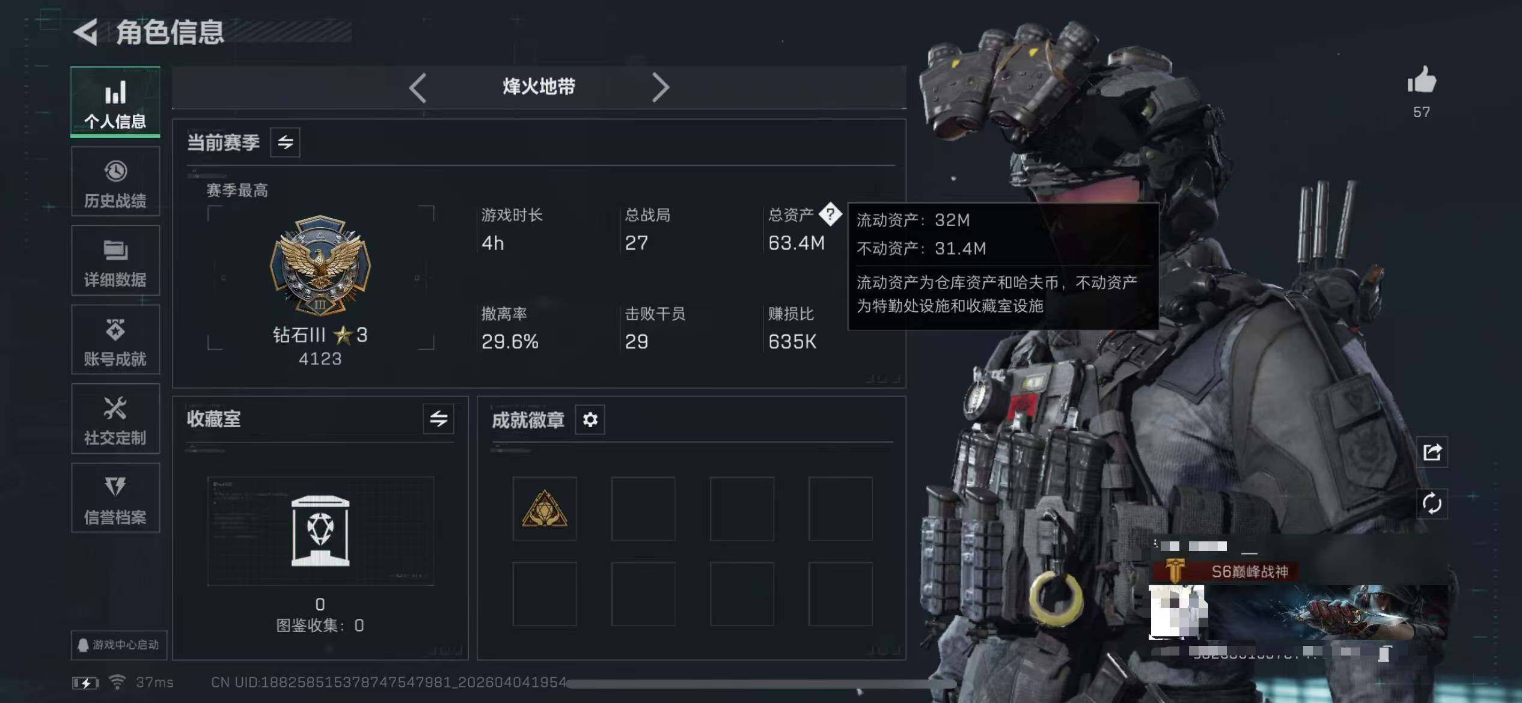Rotate character using refresh icon
The height and width of the screenshot is (703, 1522).
tap(1432, 504)
